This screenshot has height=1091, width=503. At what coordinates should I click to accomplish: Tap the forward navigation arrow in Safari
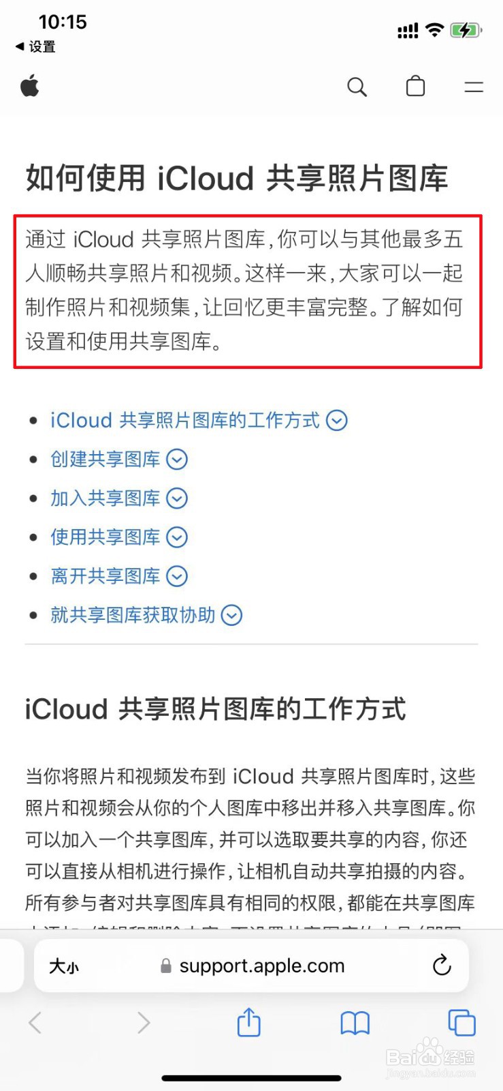(x=143, y=1023)
